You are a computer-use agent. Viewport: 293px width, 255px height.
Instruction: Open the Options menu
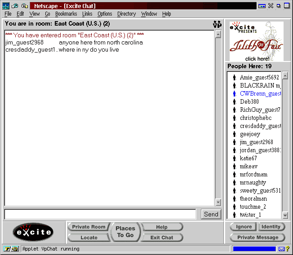coord(105,14)
